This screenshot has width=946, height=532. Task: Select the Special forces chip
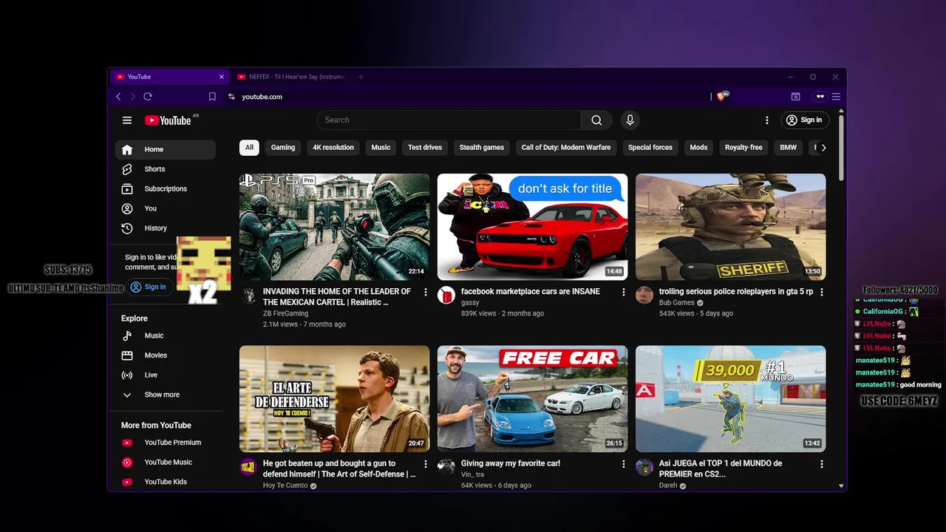pos(650,148)
